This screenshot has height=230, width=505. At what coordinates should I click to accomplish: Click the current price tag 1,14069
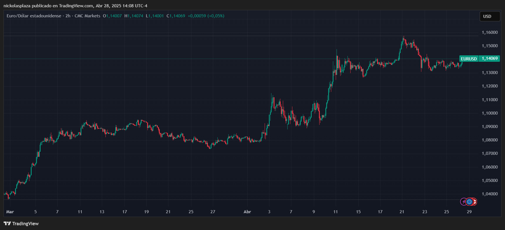(x=490, y=58)
